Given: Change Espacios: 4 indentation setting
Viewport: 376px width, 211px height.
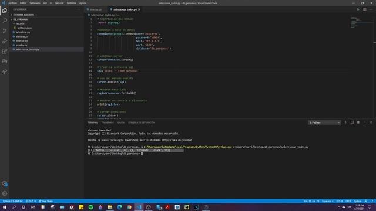Looking at the screenshot, I should [x=328, y=201].
